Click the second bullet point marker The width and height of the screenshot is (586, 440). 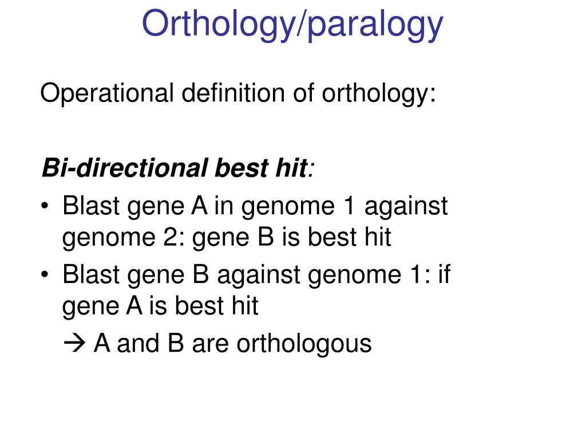tap(45, 274)
